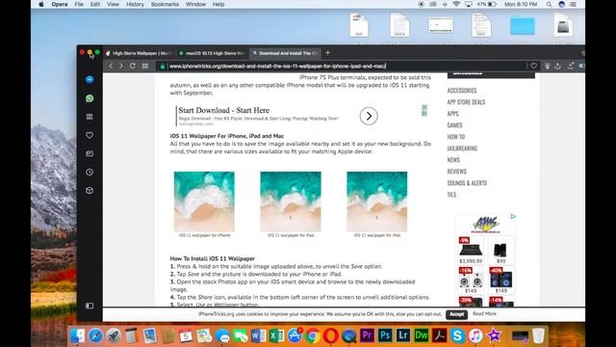
Task: Open Trash in the Dock
Action: [x=539, y=335]
